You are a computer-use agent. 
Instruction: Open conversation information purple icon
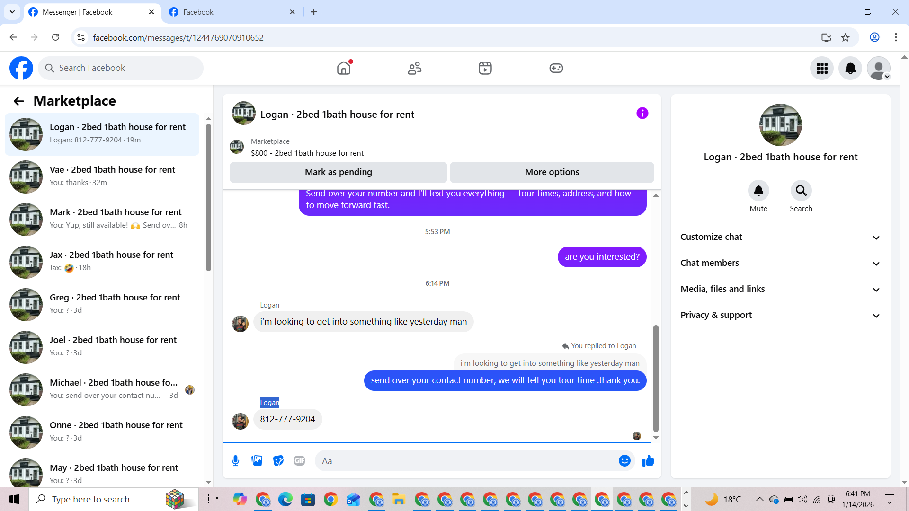pyautogui.click(x=642, y=114)
